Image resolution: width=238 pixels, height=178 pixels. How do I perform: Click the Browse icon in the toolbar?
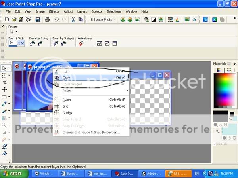(21, 19)
